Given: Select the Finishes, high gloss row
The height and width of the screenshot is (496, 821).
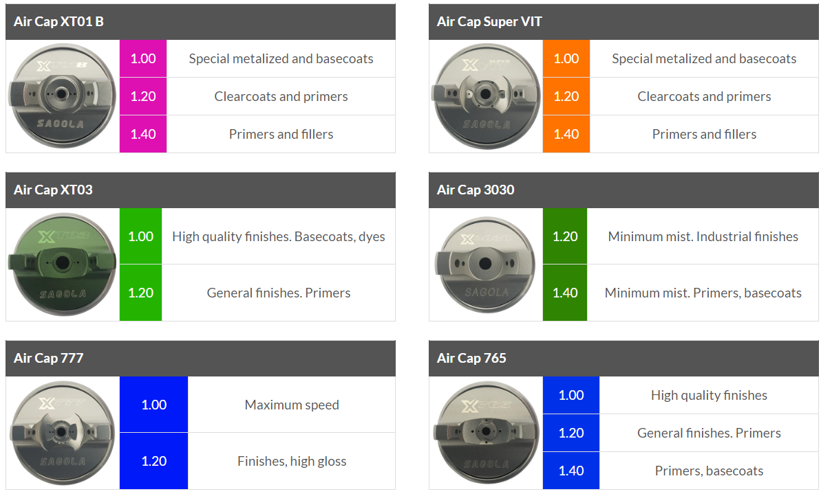Looking at the screenshot, I should [x=292, y=461].
